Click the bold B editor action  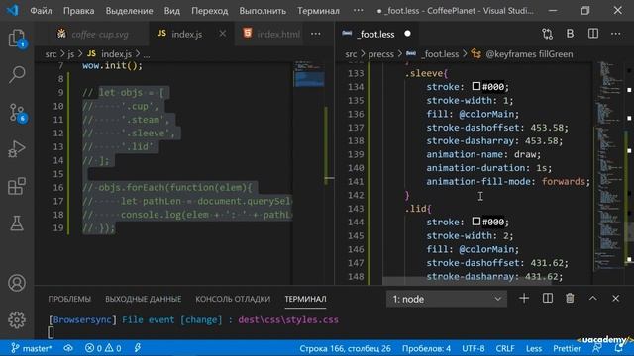(570, 34)
